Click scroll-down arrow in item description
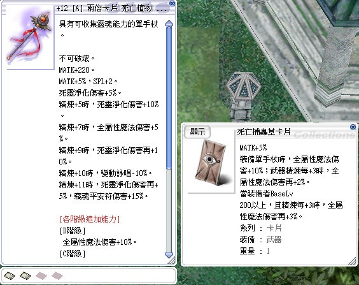This screenshot has width=359, height=285. pyautogui.click(x=169, y=255)
